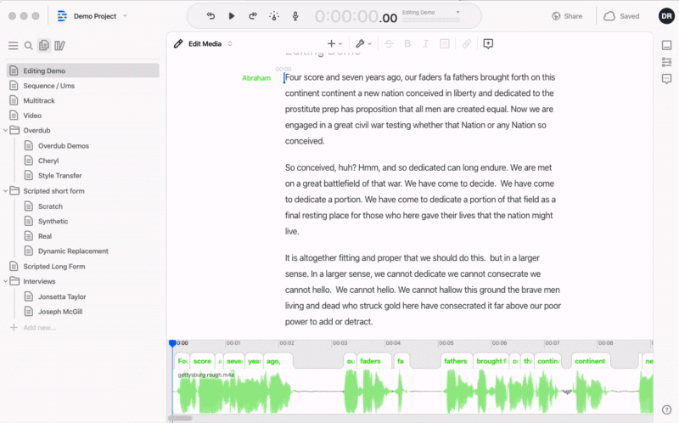Start playback with the Play button
This screenshot has width=679, height=423.
pyautogui.click(x=232, y=16)
